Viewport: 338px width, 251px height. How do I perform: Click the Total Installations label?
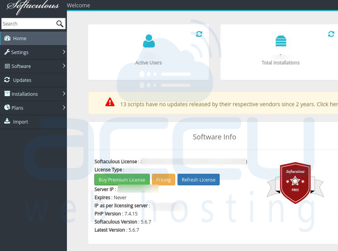[x=280, y=63]
